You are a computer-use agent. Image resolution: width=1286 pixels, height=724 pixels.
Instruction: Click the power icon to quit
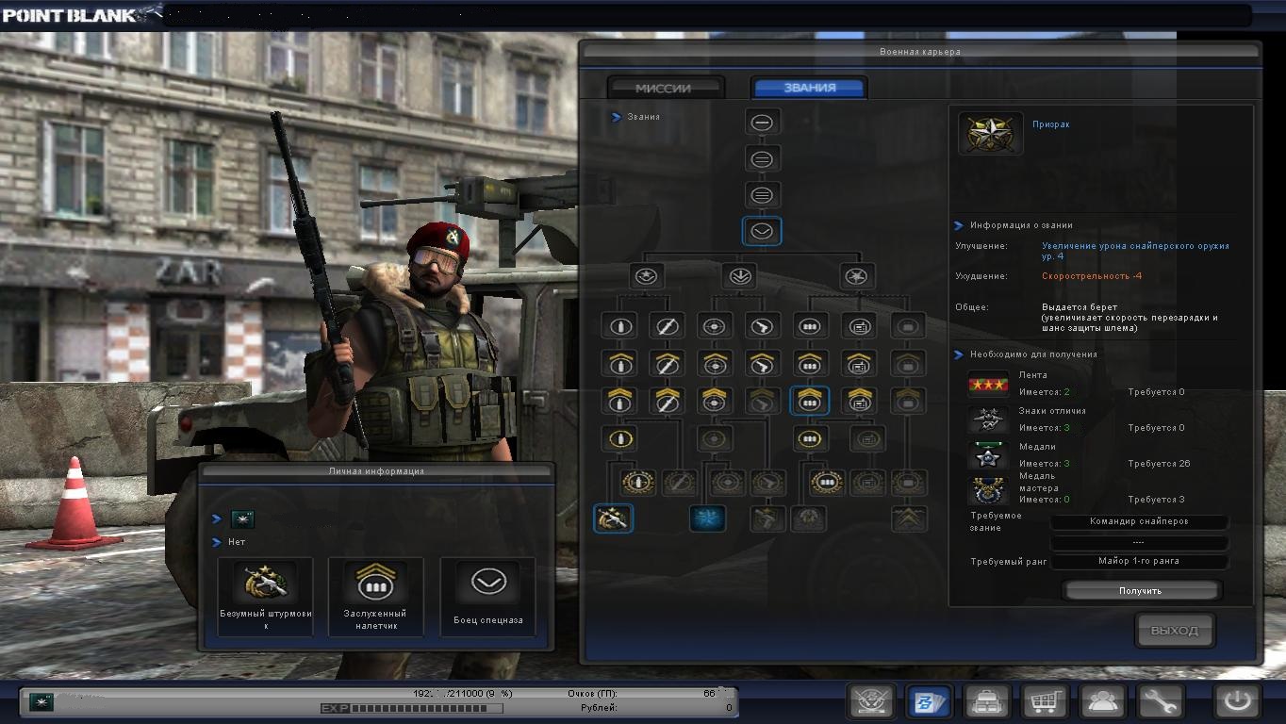pos(1237,701)
